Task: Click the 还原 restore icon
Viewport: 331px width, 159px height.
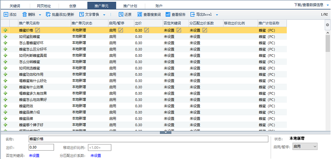Action: [121, 15]
